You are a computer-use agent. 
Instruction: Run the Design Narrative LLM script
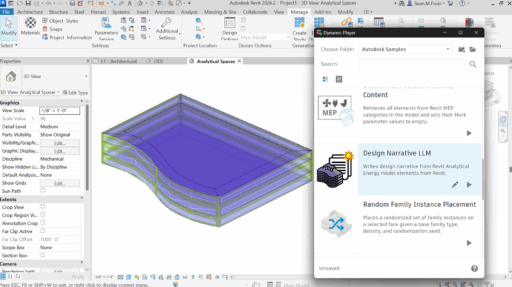469,185
